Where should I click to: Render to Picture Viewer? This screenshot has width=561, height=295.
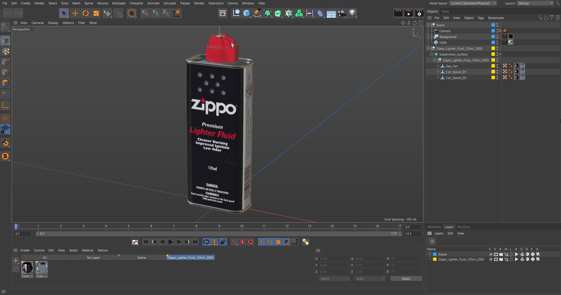coord(408,13)
